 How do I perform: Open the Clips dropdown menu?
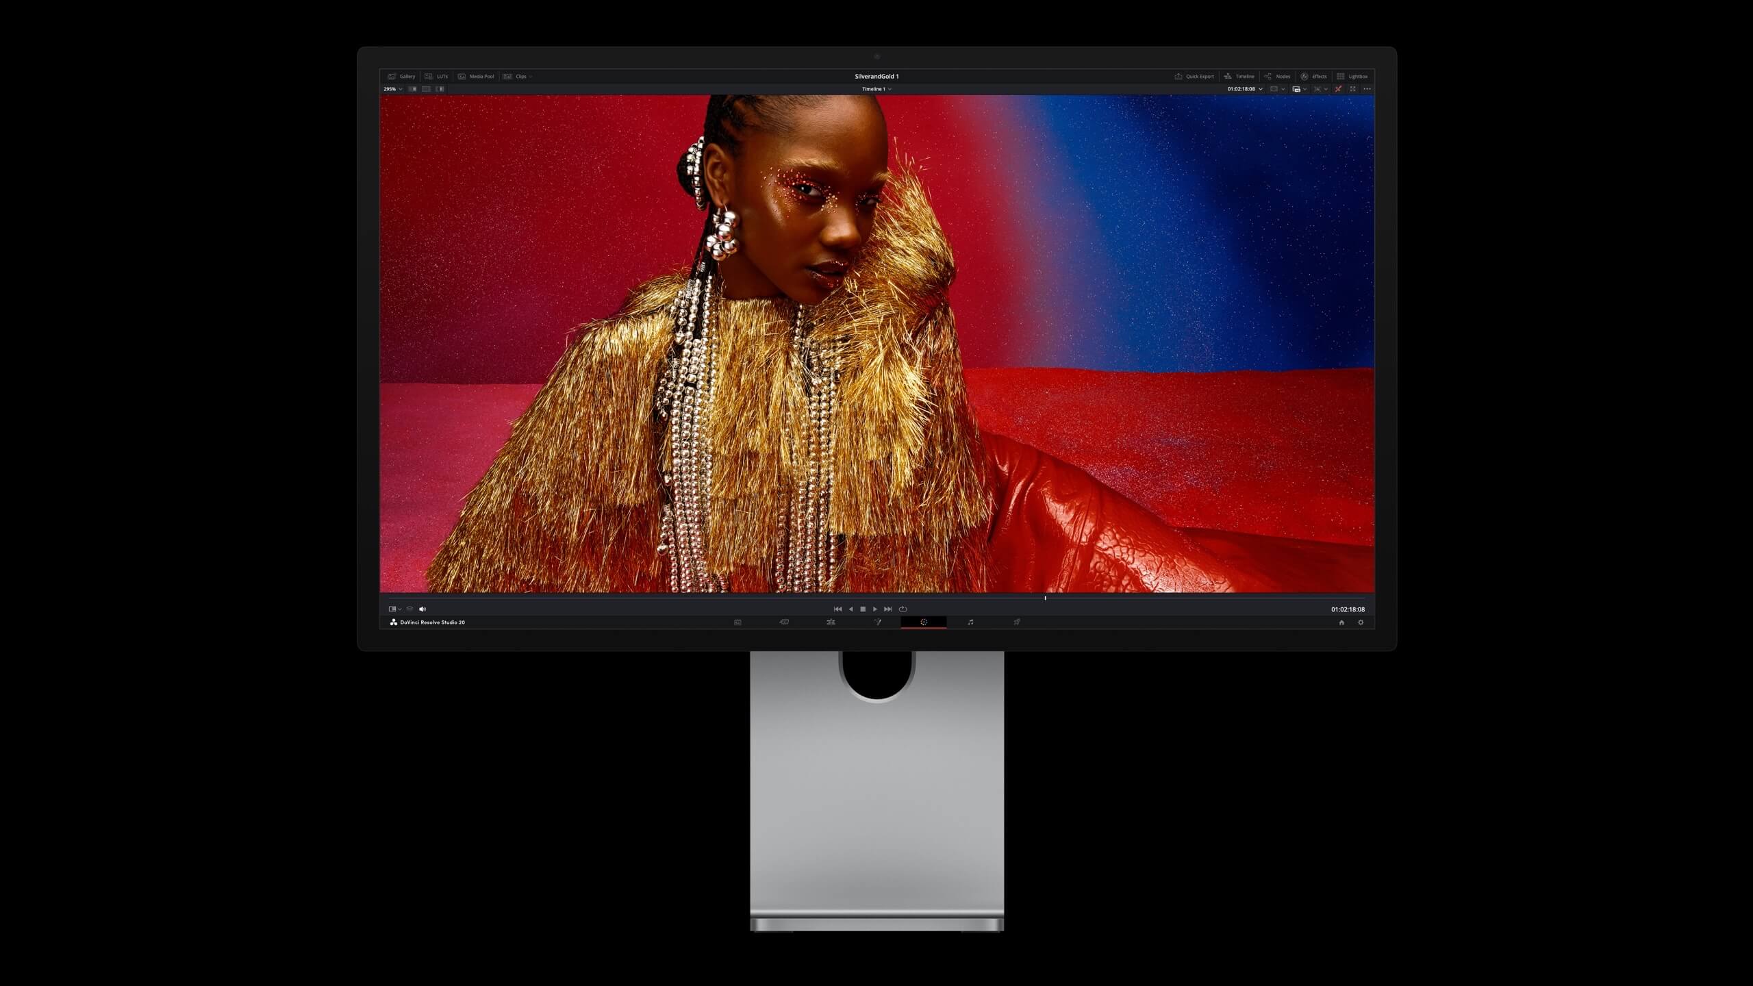point(520,76)
